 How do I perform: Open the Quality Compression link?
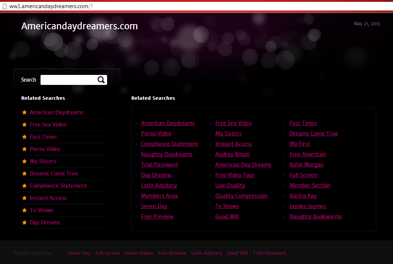point(241,196)
